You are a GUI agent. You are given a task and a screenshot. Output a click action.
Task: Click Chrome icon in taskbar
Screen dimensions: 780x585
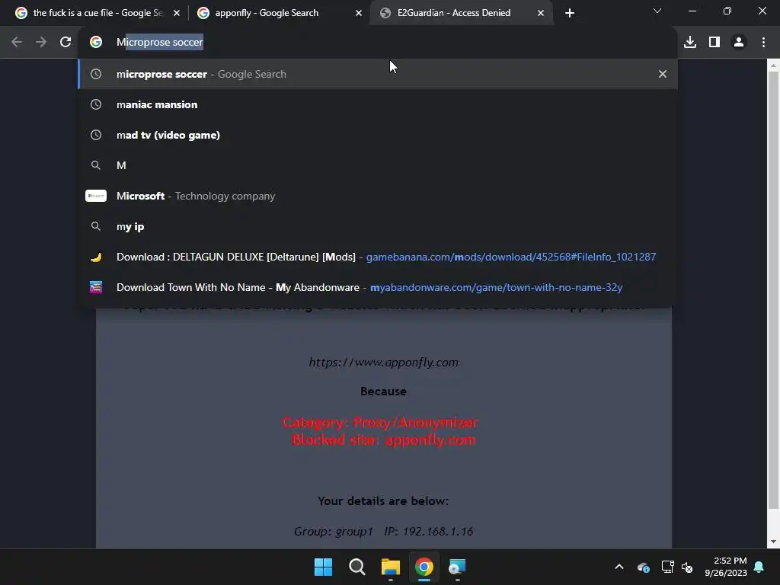pyautogui.click(x=424, y=567)
